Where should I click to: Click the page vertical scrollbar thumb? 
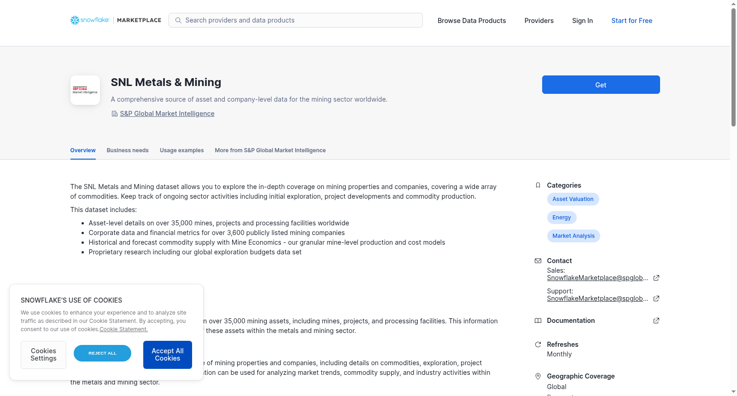point(733,67)
